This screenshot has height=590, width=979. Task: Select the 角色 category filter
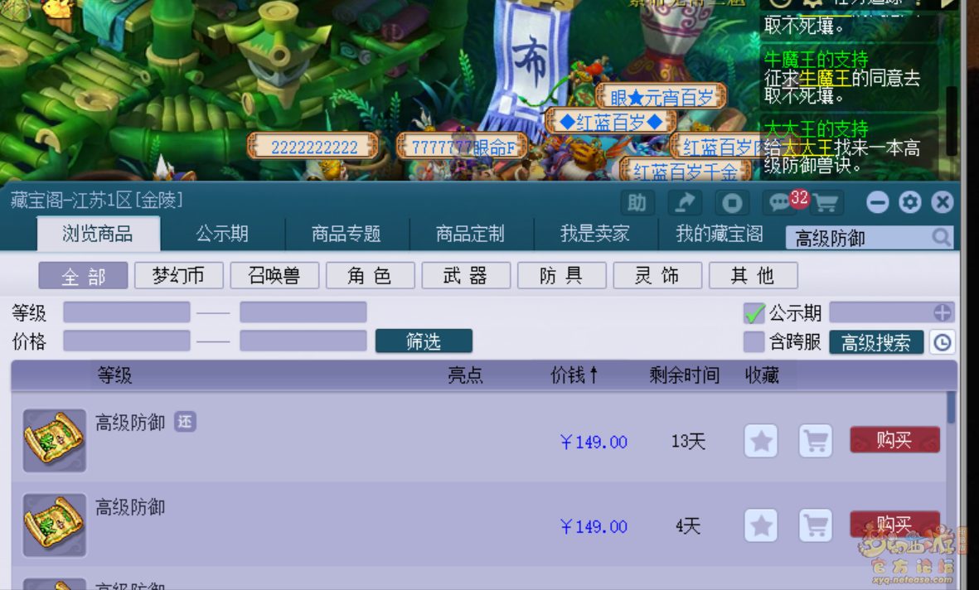(371, 275)
